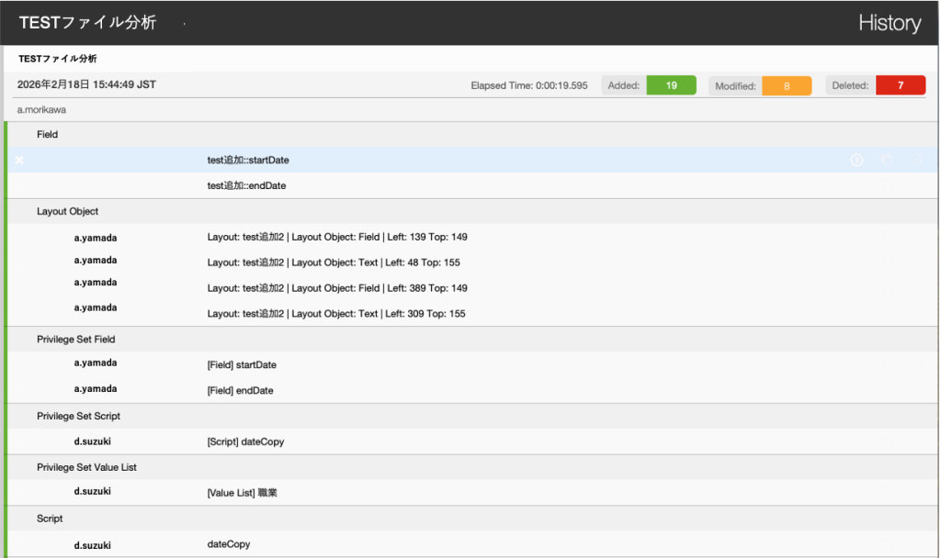This screenshot has width=941, height=558.
Task: Select the [Script] dateCopy privilege row
Action: [x=245, y=441]
